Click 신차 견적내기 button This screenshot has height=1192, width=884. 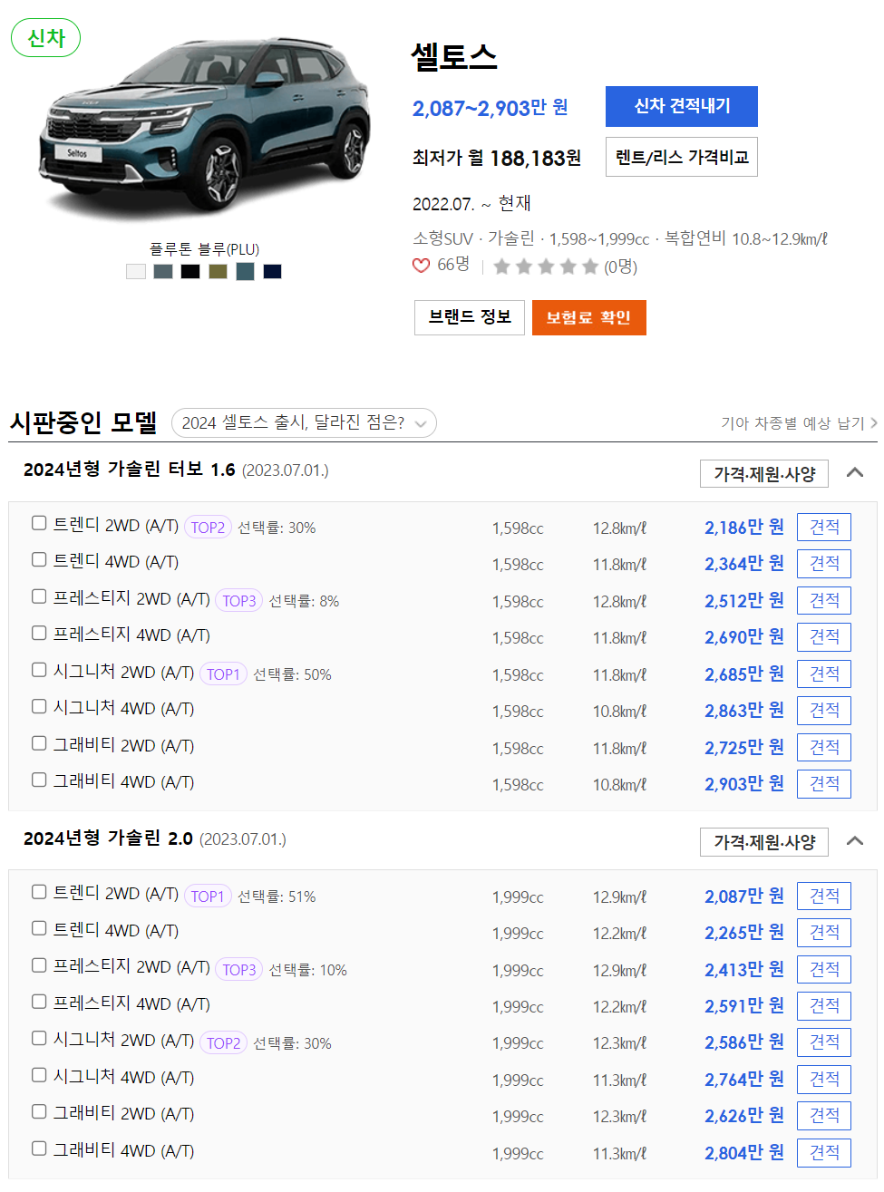pos(682,106)
